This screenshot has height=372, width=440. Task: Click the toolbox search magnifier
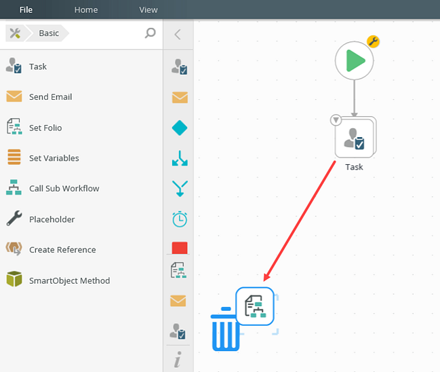pos(150,33)
